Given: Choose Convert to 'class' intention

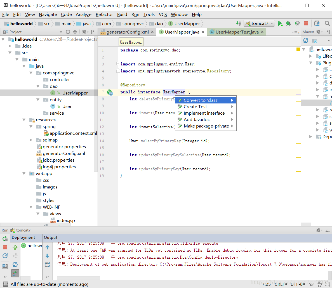Looking at the screenshot, I should (206, 100).
